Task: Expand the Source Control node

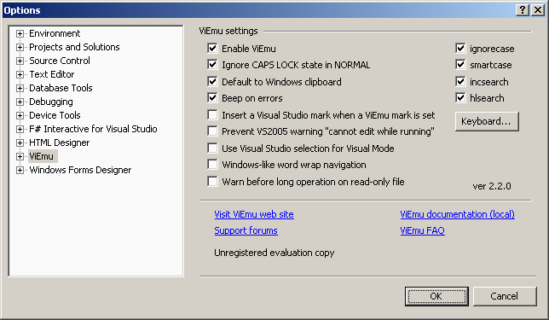Action: coord(20,61)
